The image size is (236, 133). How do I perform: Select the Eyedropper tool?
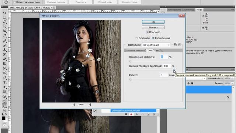4,35
